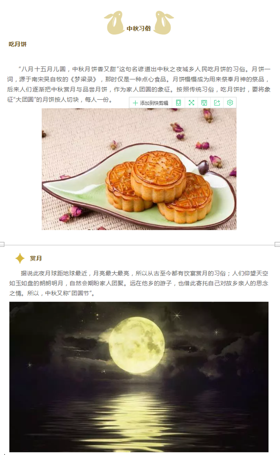Click the left golden rabbit graphic

(x=114, y=23)
